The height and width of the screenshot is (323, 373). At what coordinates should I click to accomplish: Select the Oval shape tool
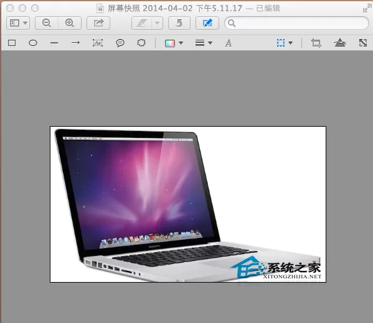[33, 43]
